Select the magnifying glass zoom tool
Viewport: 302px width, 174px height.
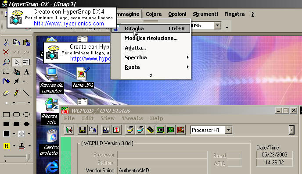pos(6,62)
